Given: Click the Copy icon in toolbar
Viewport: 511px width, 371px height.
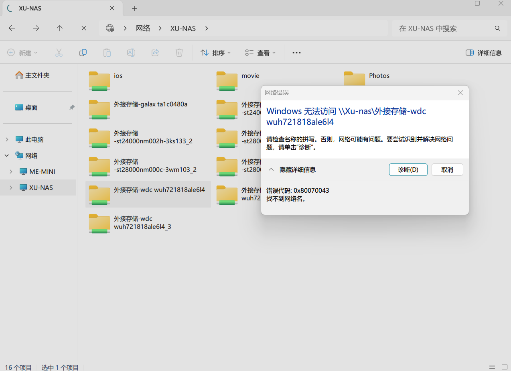Looking at the screenshot, I should click(83, 53).
